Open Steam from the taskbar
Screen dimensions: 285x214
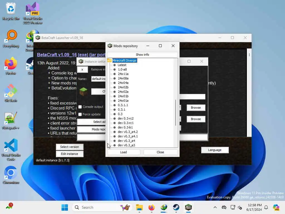[x=176, y=207]
